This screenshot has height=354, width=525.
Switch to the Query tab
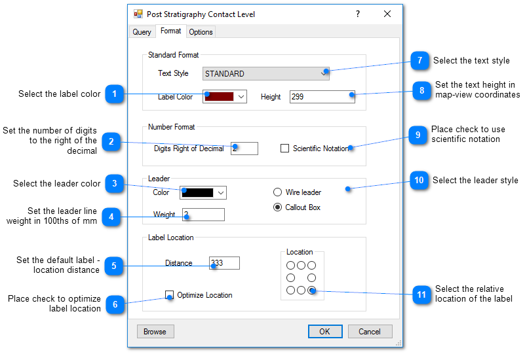coord(142,32)
